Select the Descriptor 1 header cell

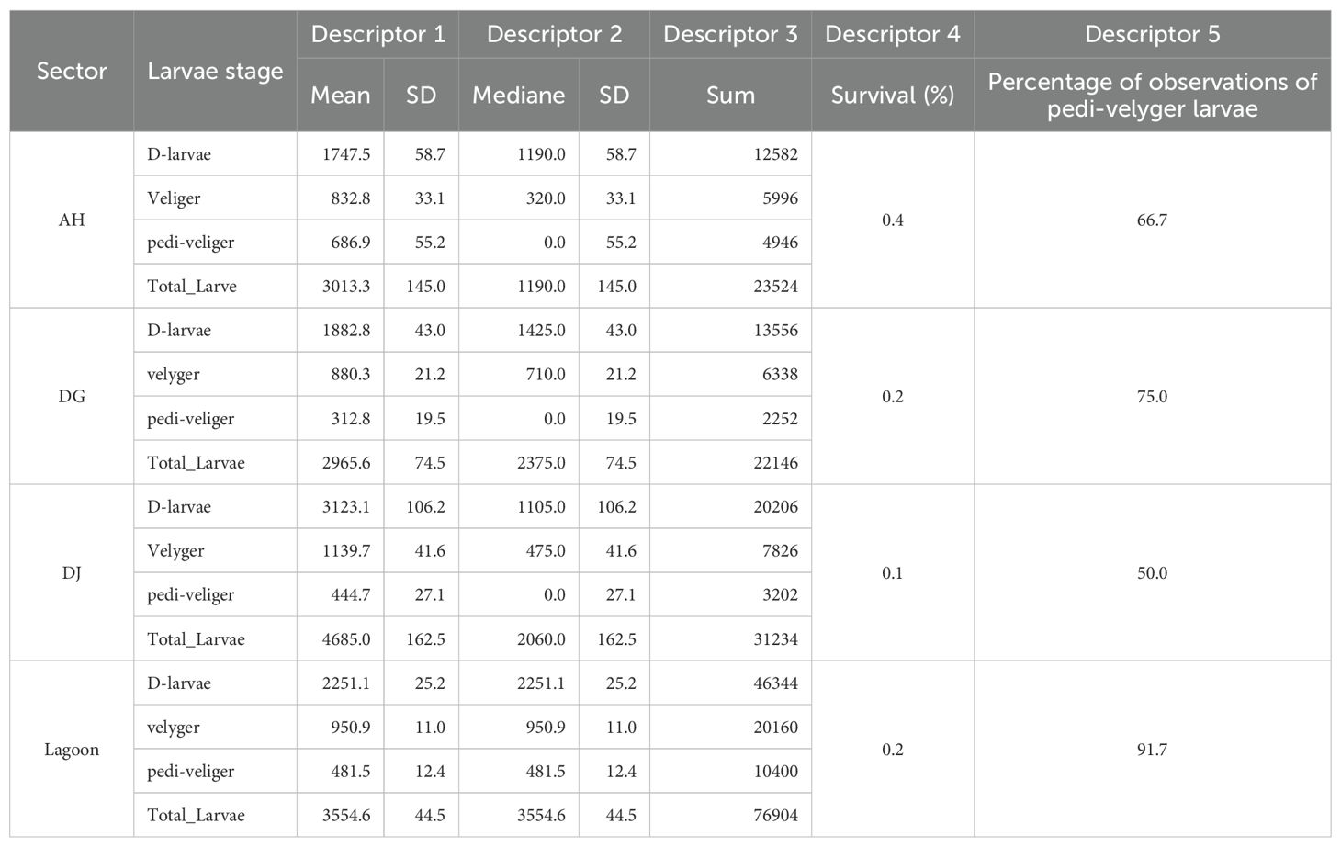(378, 35)
